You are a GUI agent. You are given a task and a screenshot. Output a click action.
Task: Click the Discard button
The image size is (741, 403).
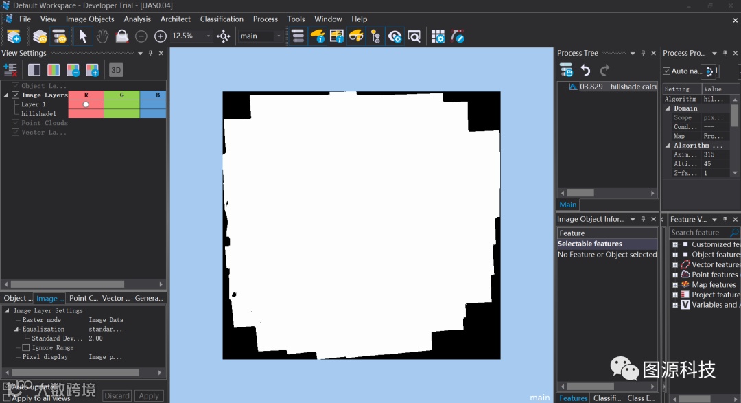(x=117, y=396)
